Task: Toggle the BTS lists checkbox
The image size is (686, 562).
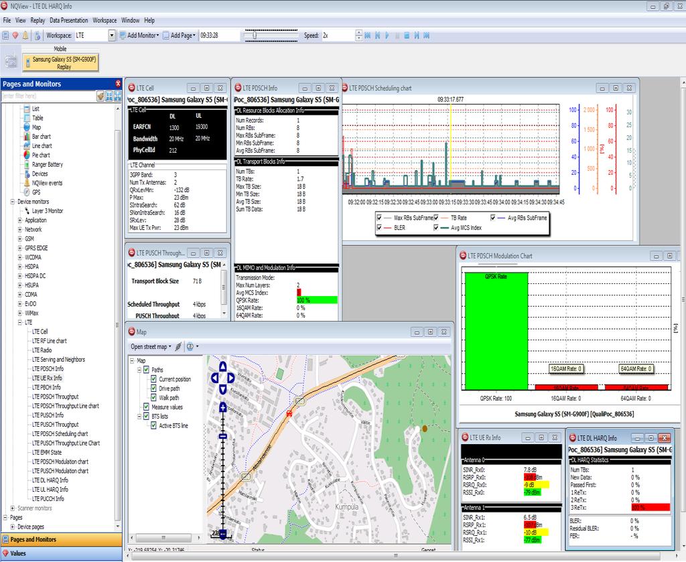Action: (x=147, y=416)
